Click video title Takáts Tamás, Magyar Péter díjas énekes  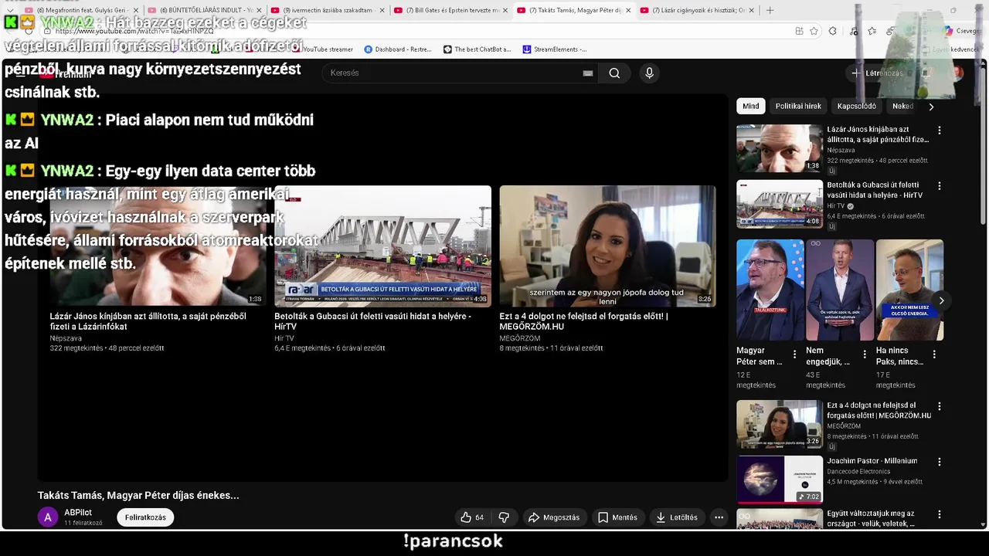pos(138,495)
